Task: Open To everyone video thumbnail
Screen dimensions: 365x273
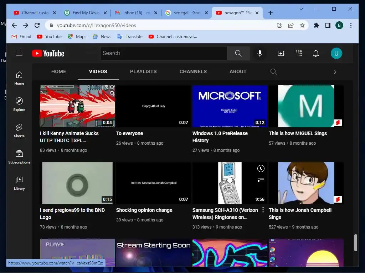Action: pos(154,106)
